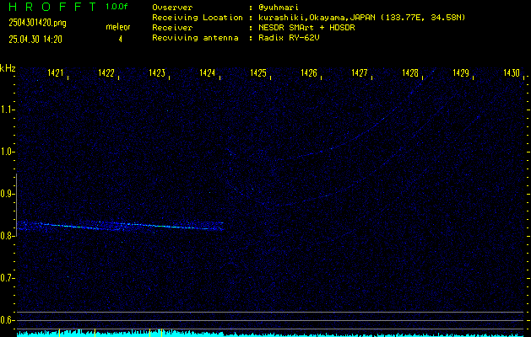Click the 1428 time axis label
The image size is (531, 337).
point(410,72)
